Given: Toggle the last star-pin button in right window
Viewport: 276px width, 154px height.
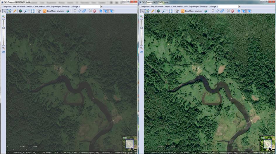Looking at the screenshot, I should [249, 11].
